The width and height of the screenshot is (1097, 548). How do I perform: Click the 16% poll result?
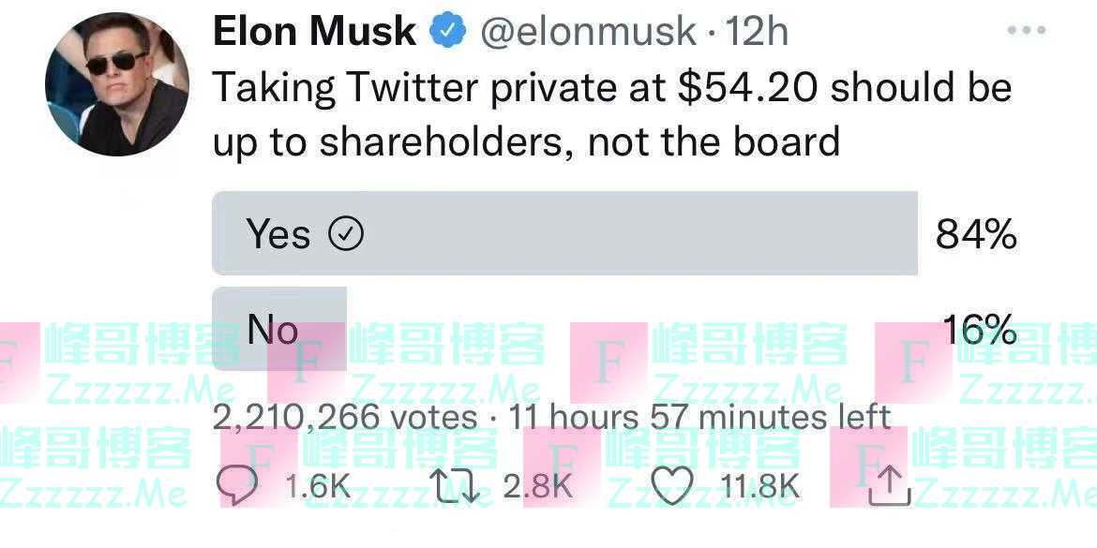979,329
